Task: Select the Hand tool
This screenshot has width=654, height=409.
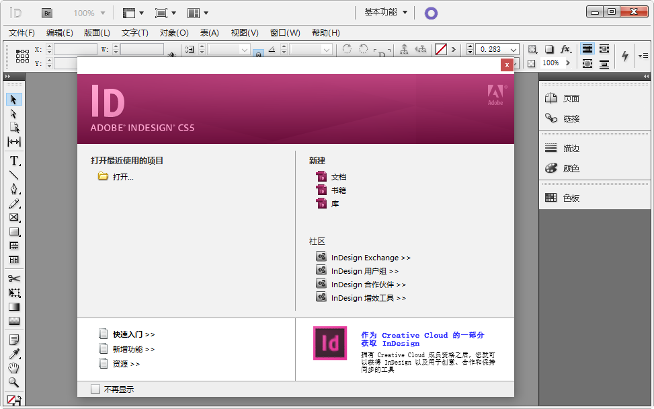Action: 13,368
